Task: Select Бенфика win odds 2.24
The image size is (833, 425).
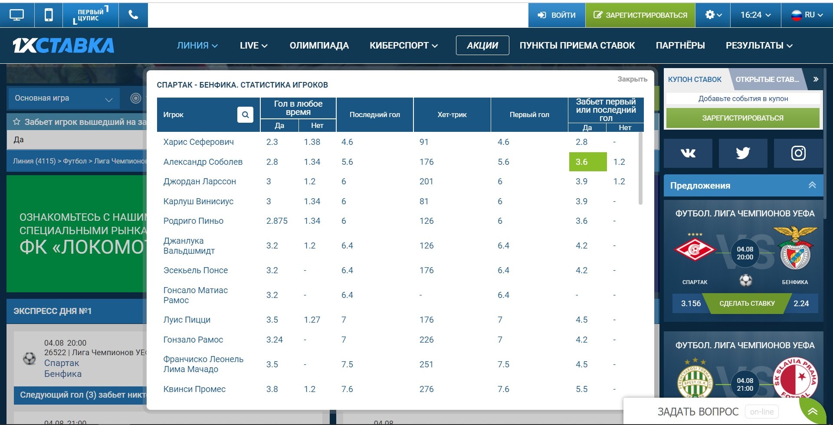Action: tap(801, 304)
